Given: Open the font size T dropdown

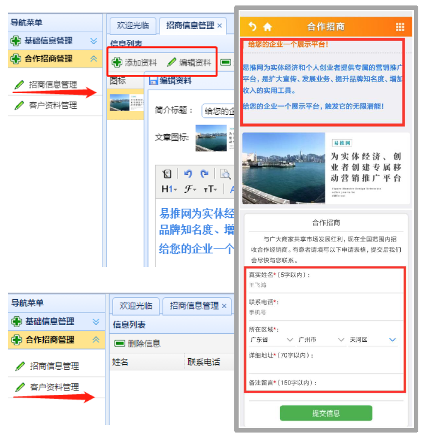Looking at the screenshot, I should coord(210,189).
